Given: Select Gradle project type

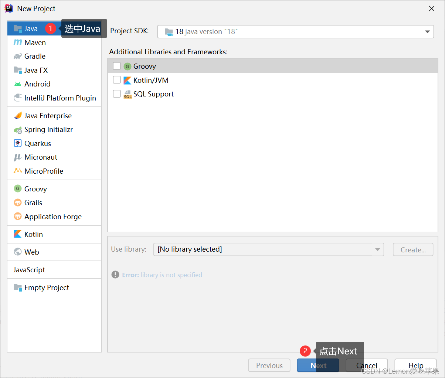Looking at the screenshot, I should click(54, 57).
